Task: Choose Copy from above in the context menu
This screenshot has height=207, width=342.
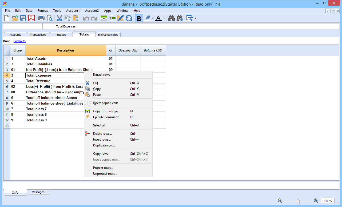Action: [x=118, y=111]
